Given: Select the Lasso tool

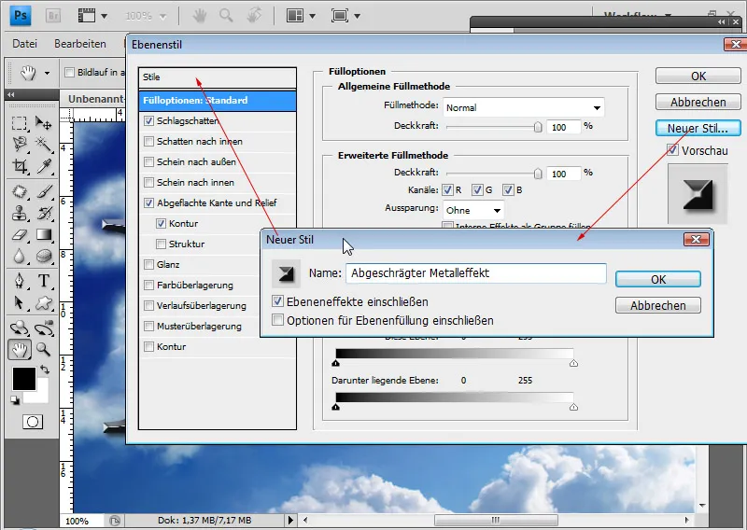Looking at the screenshot, I should [19, 144].
